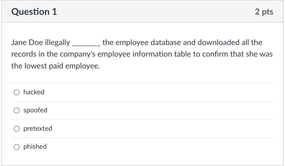The height and width of the screenshot is (166, 285).
Task: Select the radio button for phished
Action: [17, 147]
